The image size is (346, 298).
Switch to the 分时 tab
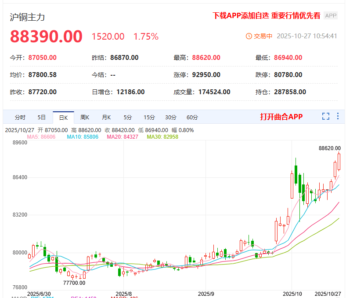coord(20,118)
